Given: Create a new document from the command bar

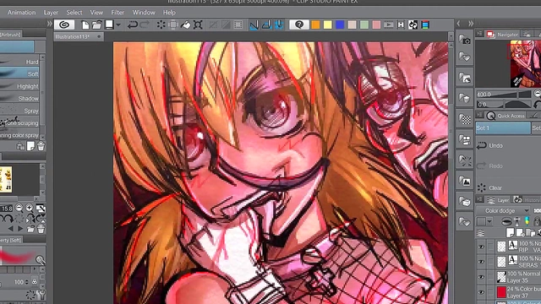Looking at the screenshot, I should coord(85,24).
